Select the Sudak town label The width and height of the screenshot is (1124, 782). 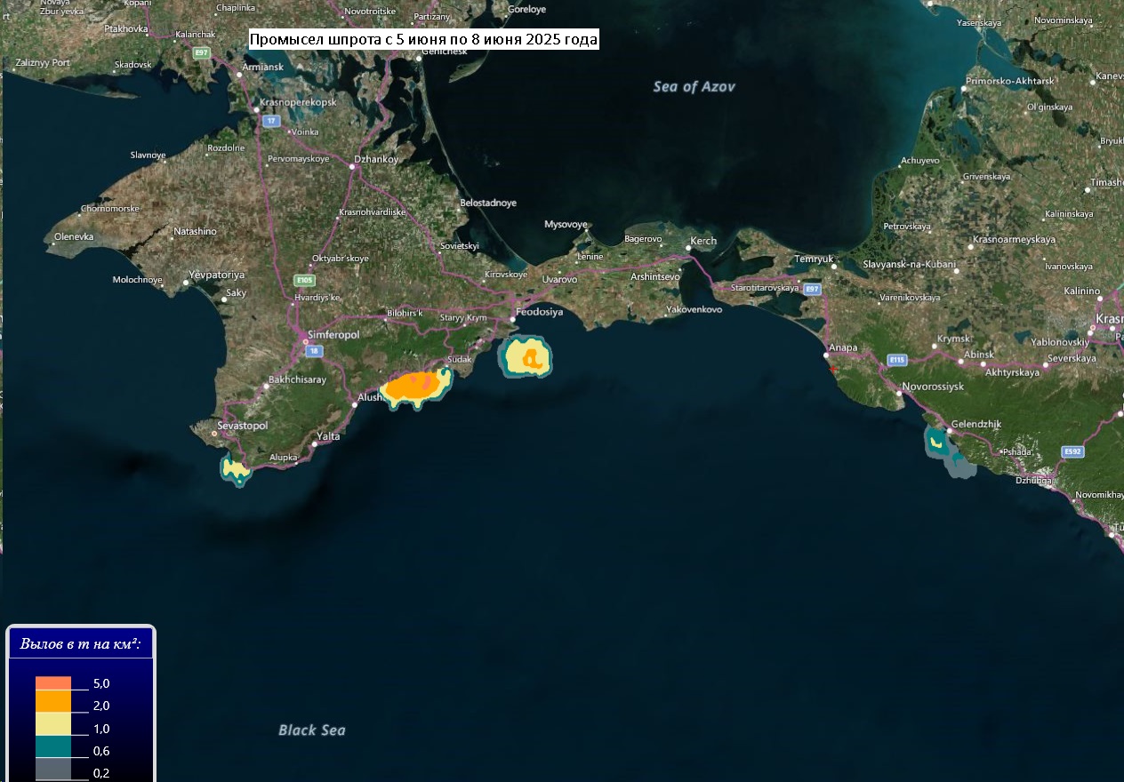[x=460, y=359]
